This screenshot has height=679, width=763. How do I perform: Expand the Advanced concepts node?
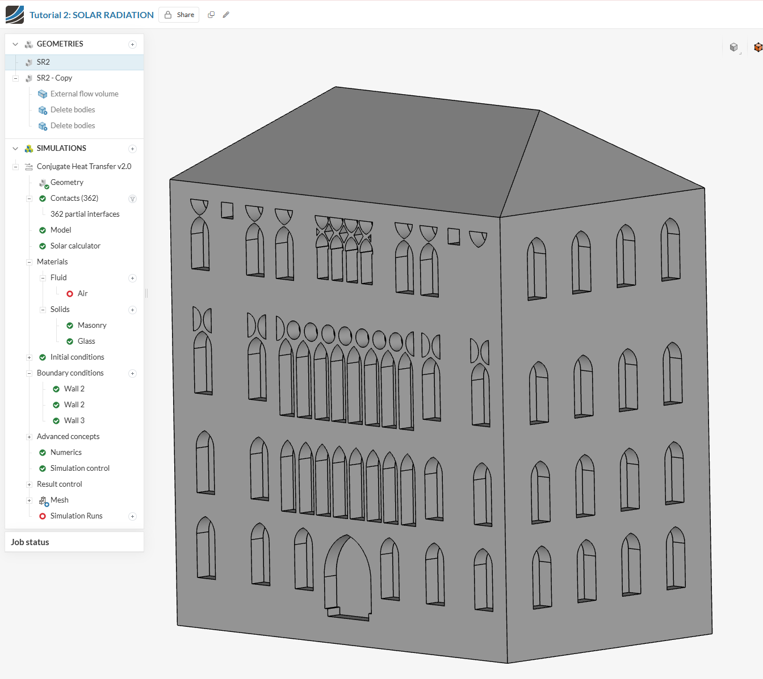[x=29, y=437]
